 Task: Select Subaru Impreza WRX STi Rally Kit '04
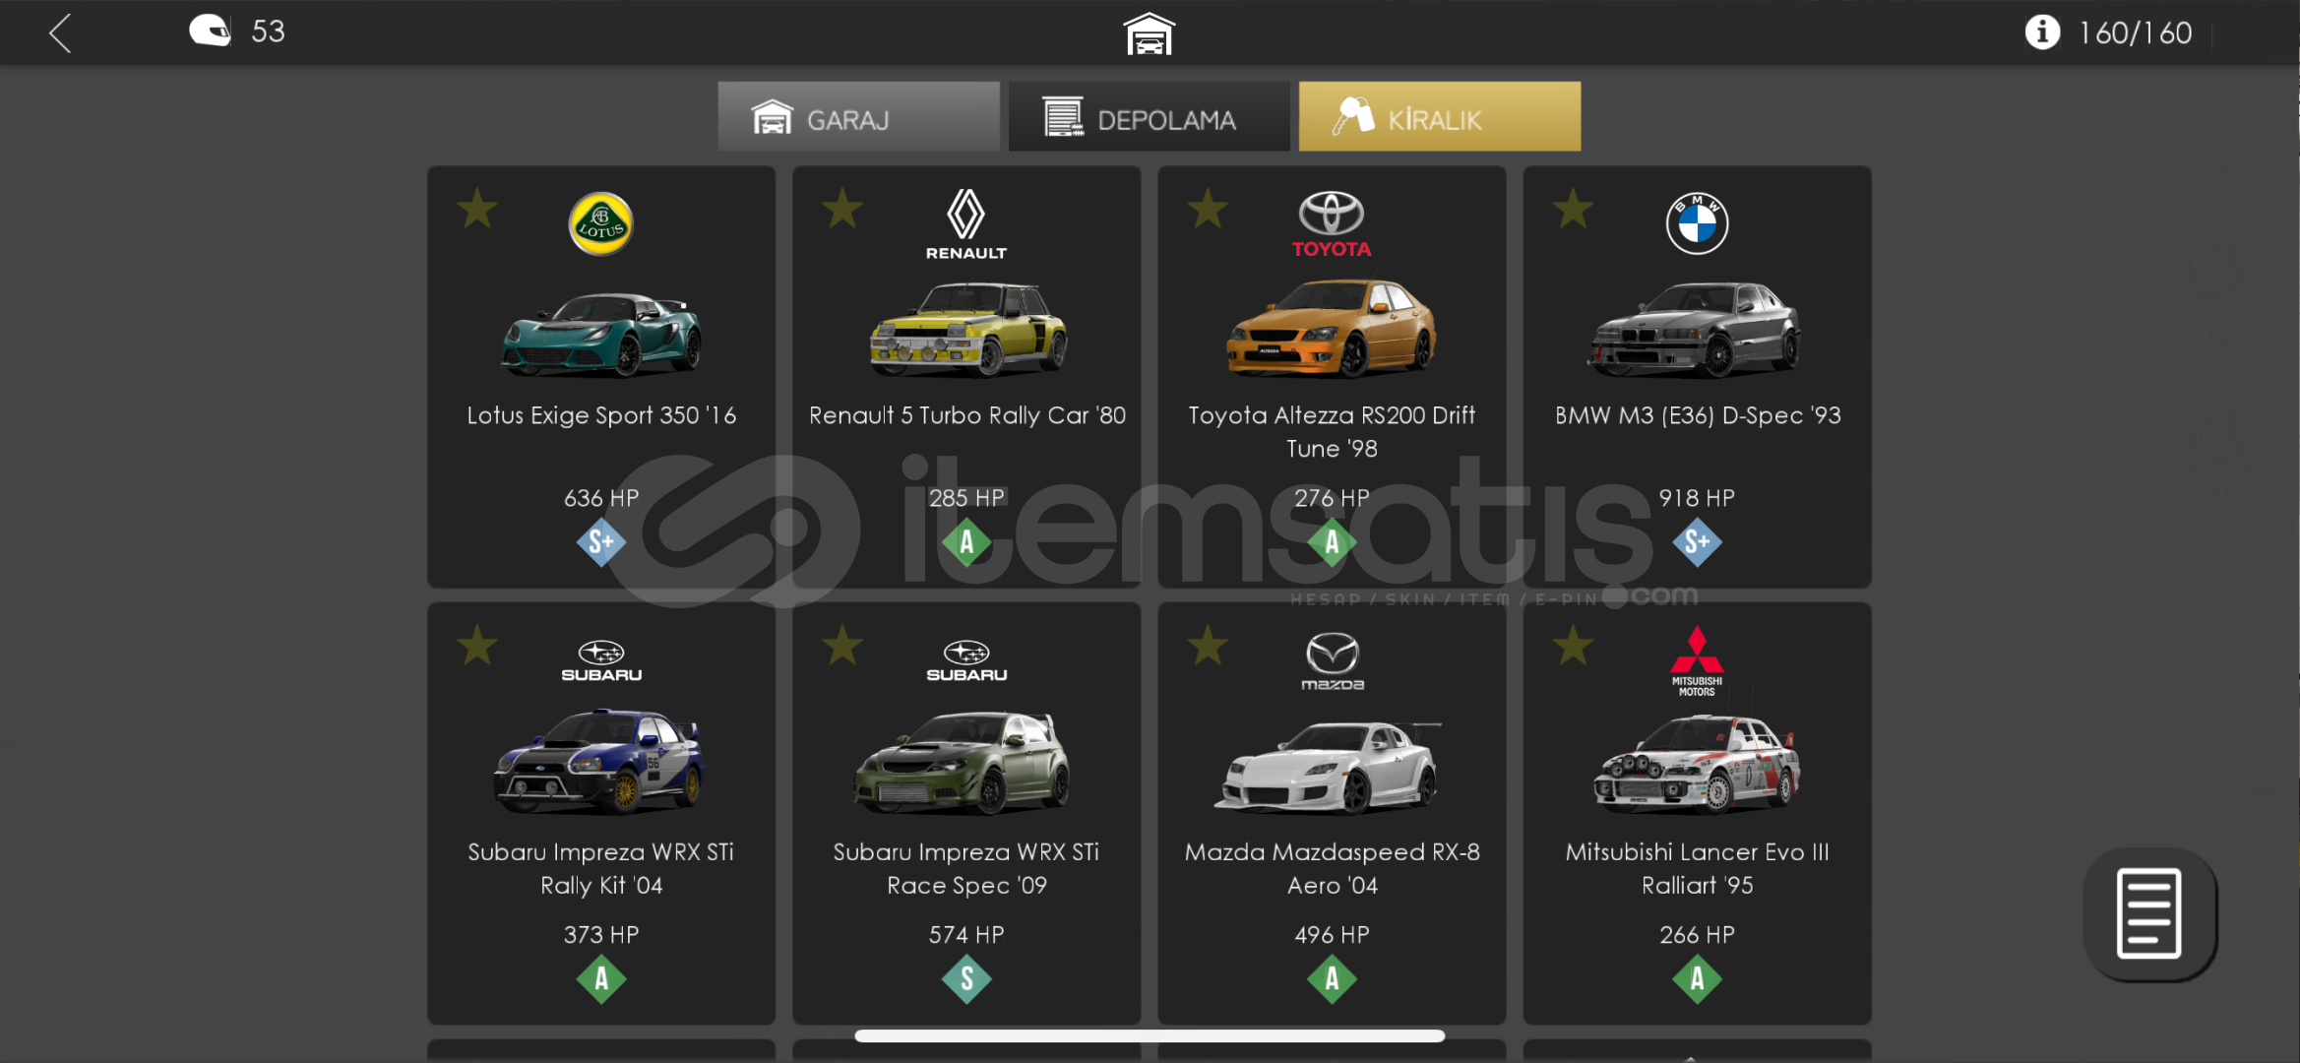(601, 814)
